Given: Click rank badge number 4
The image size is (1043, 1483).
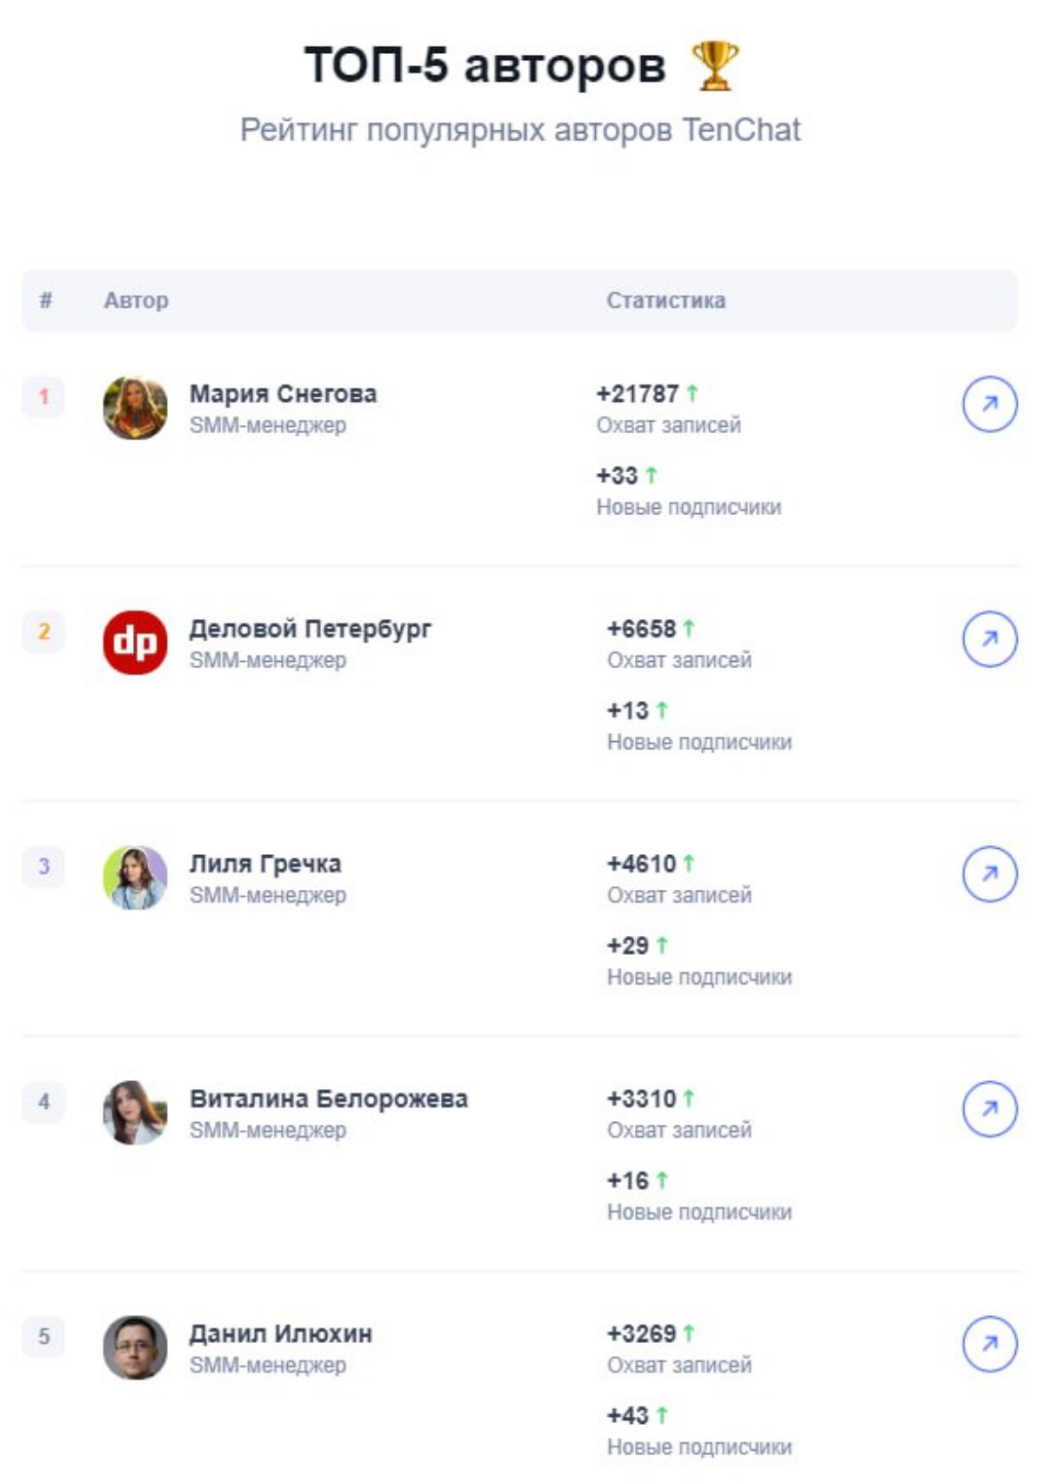Looking at the screenshot, I should coord(43,1101).
